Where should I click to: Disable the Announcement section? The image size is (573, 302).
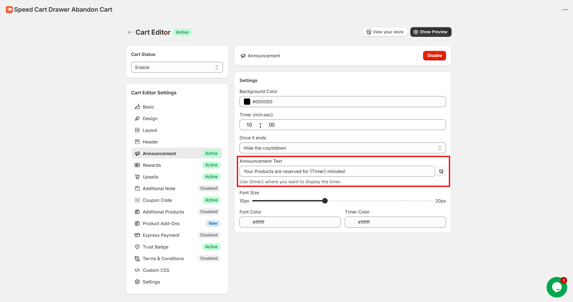click(x=434, y=56)
